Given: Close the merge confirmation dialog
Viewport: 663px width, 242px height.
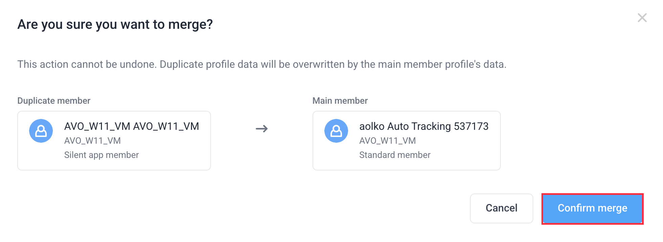Looking at the screenshot, I should (x=642, y=18).
